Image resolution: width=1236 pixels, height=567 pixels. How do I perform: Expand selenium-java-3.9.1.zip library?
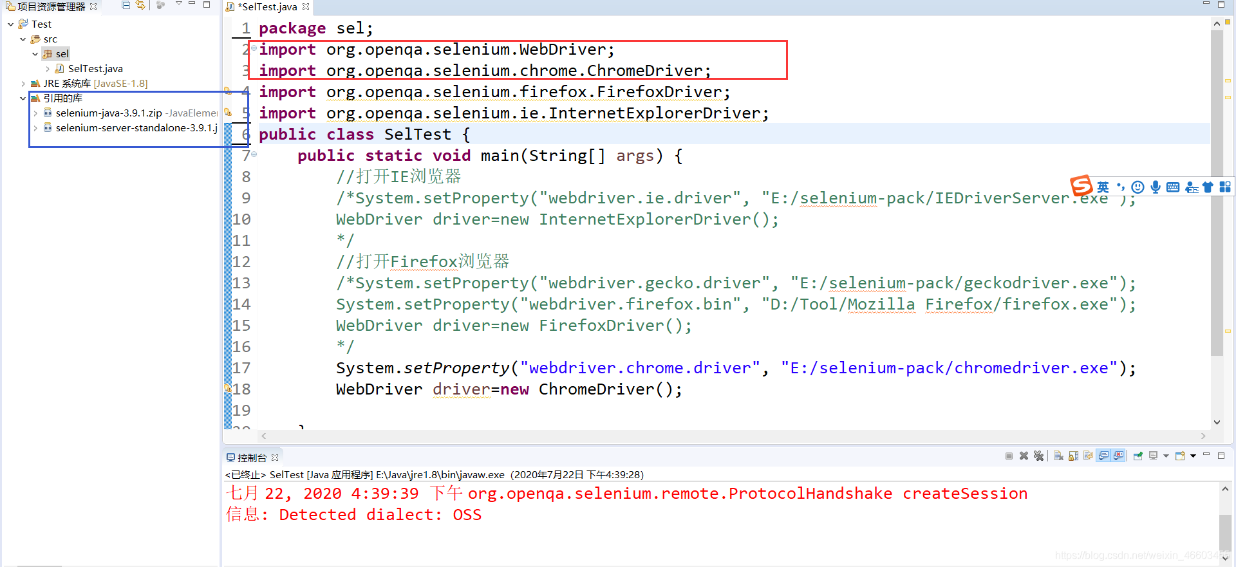(35, 113)
